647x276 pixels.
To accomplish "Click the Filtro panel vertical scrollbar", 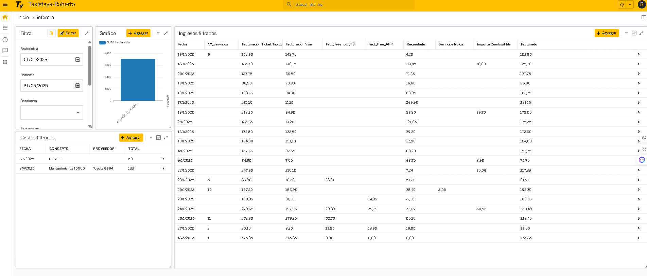I will pyautogui.click(x=90, y=66).
